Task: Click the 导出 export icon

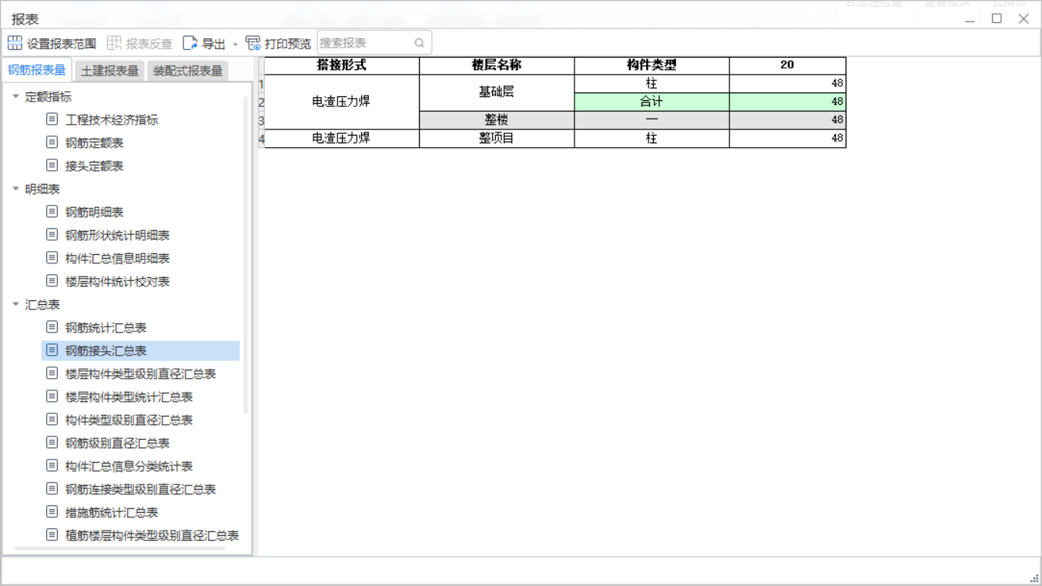Action: tap(190, 43)
